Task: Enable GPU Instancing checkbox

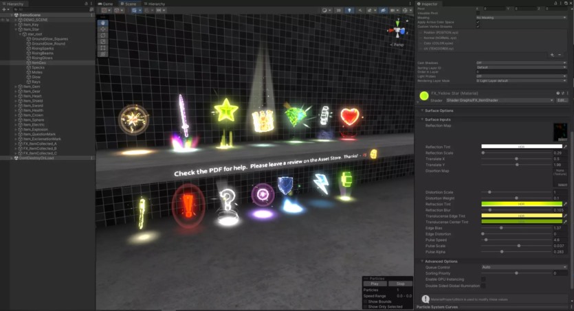Action: (483, 279)
